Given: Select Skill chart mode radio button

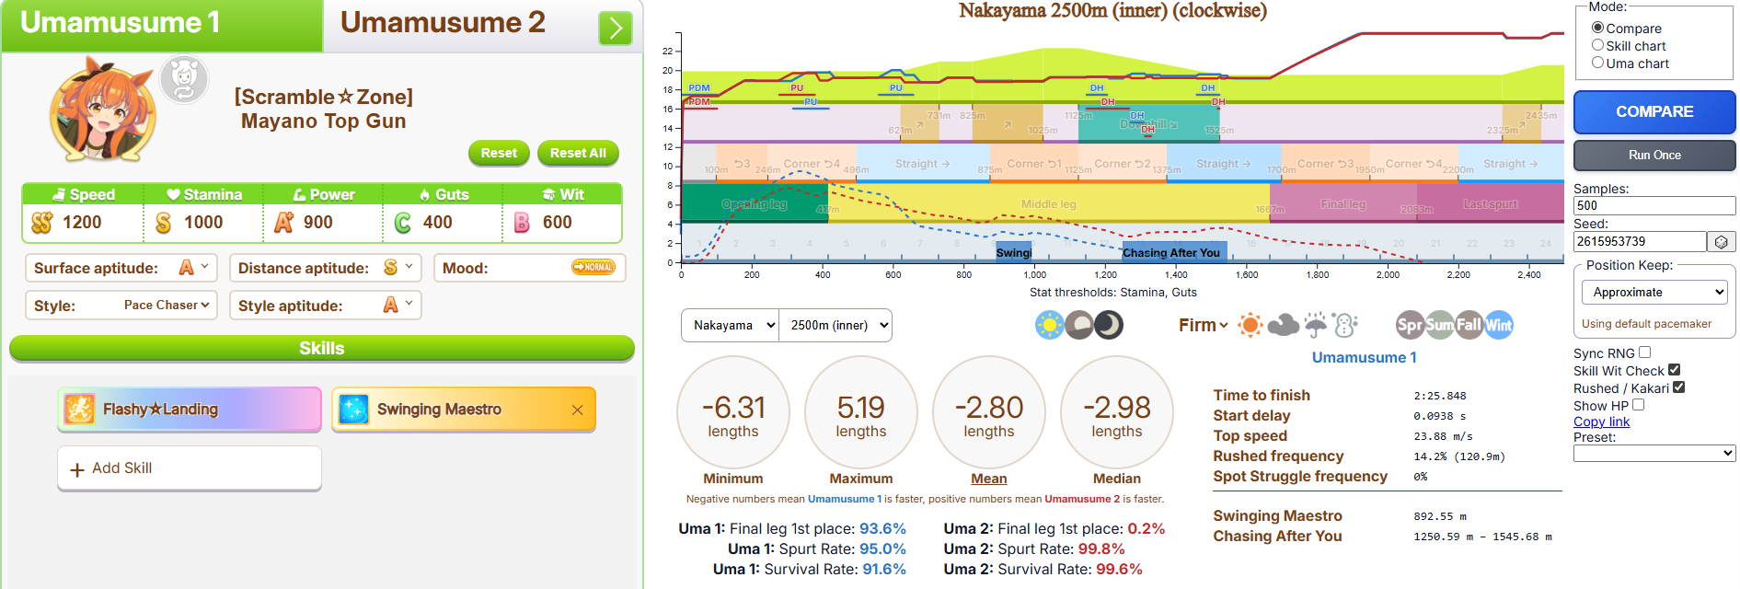Looking at the screenshot, I should coord(1598,45).
